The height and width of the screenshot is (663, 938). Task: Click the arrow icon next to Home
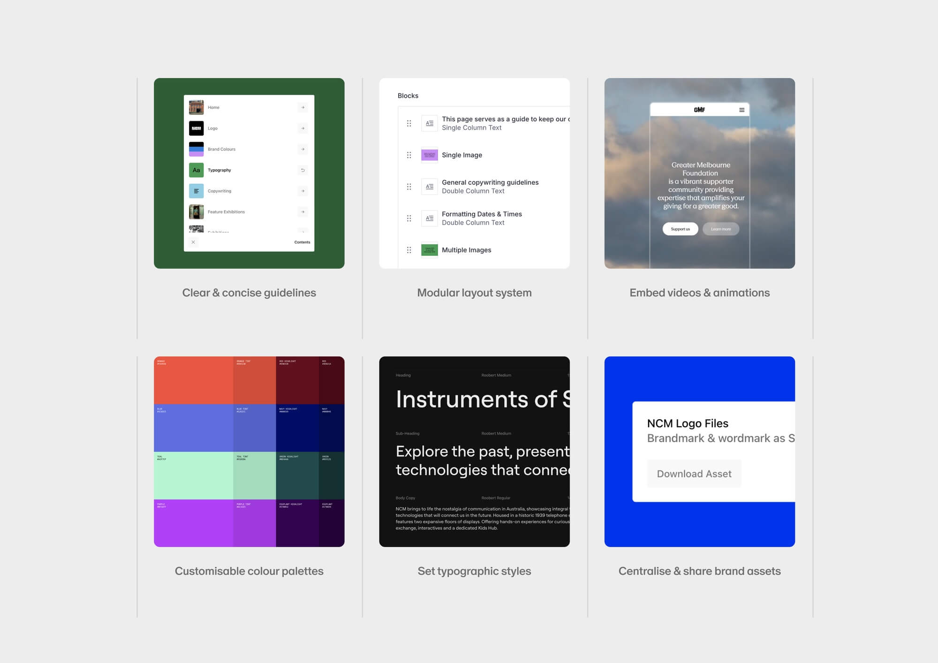click(303, 107)
